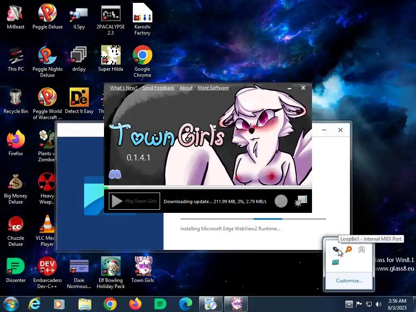This screenshot has height=312, width=416.
Task: Click the Action Center flag icon
Action: [x=359, y=304]
